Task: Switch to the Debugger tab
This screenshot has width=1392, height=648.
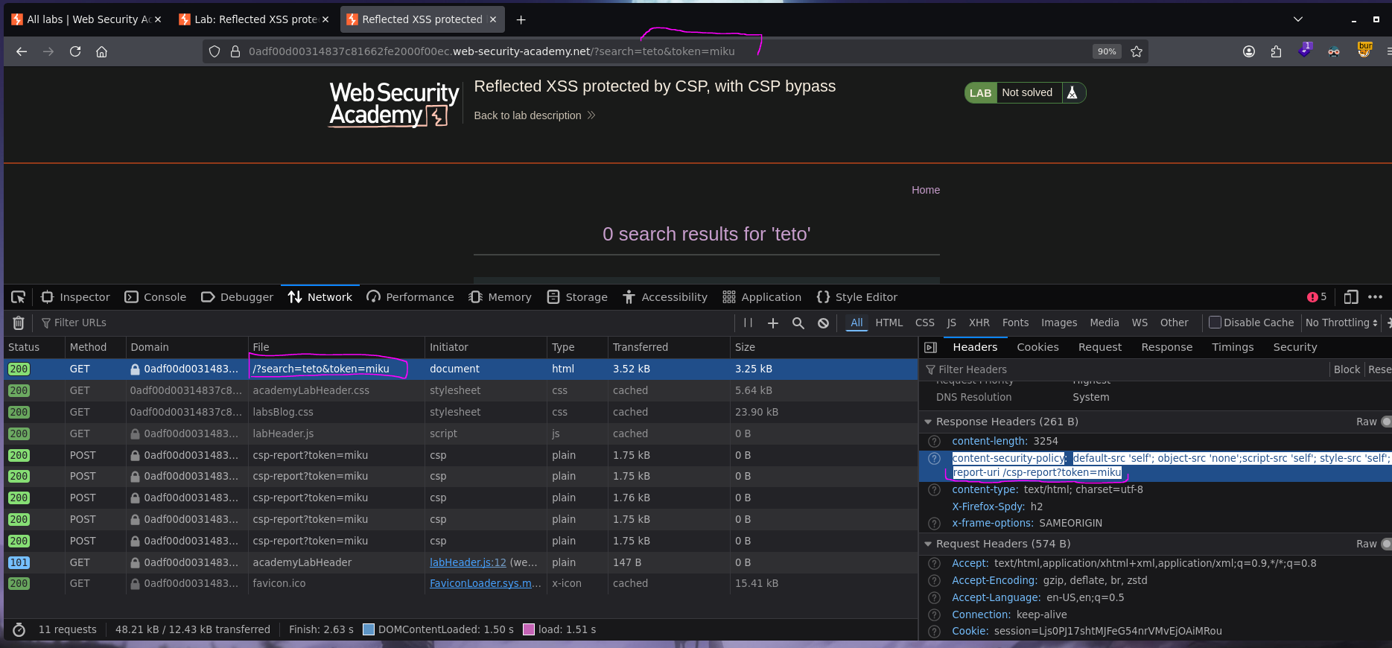Action: (x=237, y=297)
